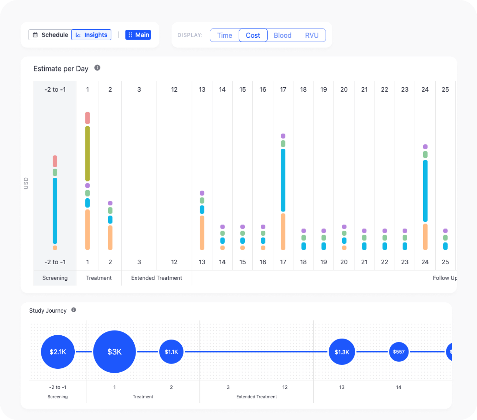The width and height of the screenshot is (477, 420).
Task: Click the Study Journey heading
Action: coord(48,310)
